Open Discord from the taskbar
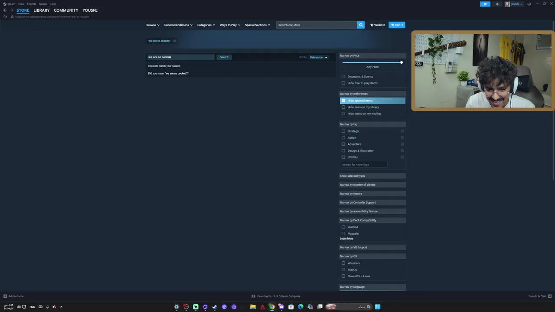This screenshot has width=555, height=312. (281, 307)
